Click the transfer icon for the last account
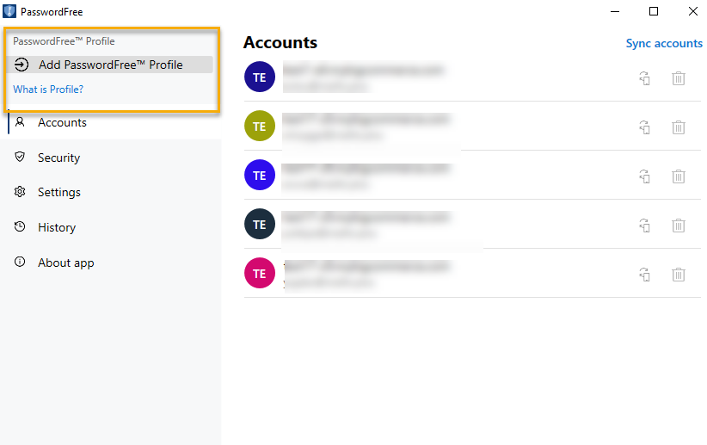Screen dimensions: 707x445 pyautogui.click(x=644, y=275)
